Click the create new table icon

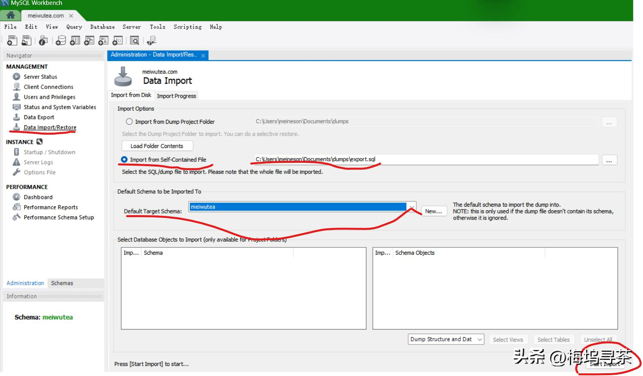75,40
